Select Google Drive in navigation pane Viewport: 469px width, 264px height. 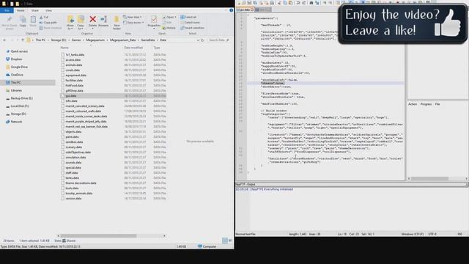[x=19, y=67]
